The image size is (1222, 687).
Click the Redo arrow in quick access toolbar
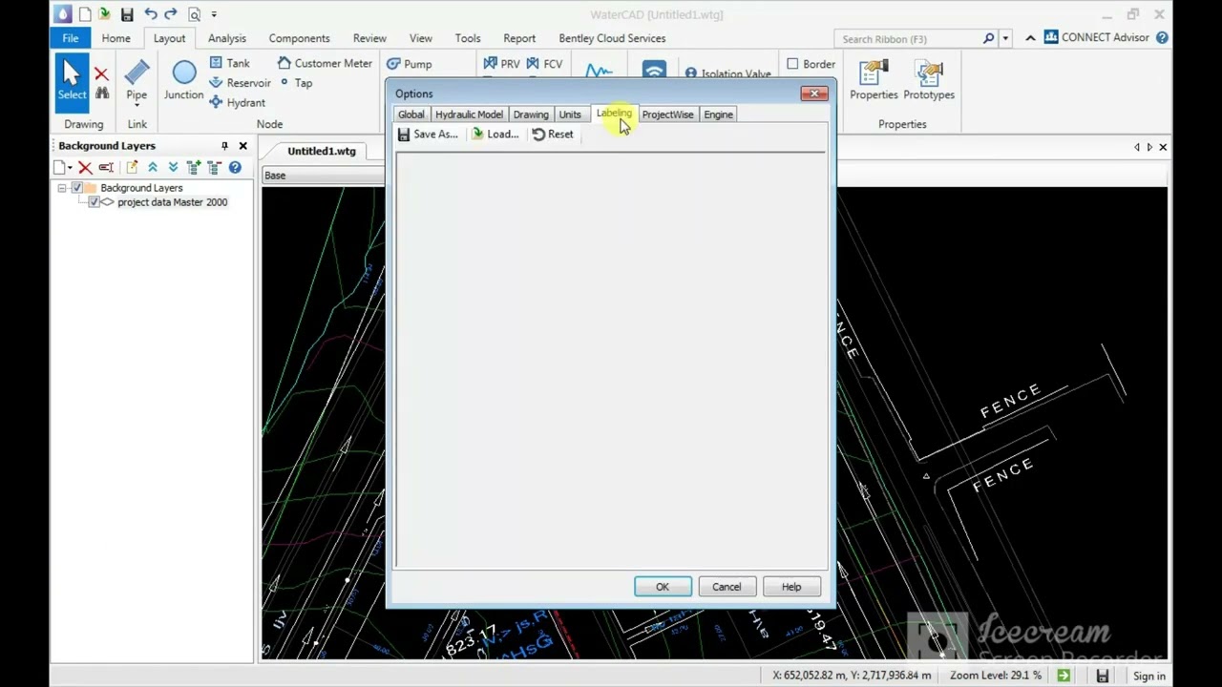[171, 14]
